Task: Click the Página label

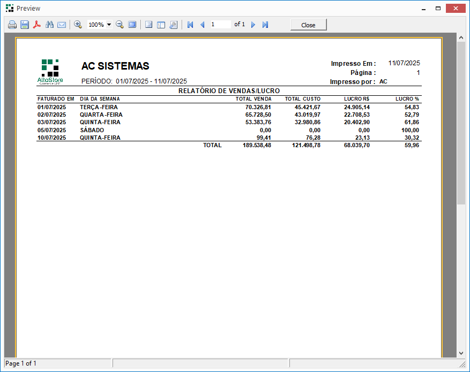Action: [x=363, y=73]
